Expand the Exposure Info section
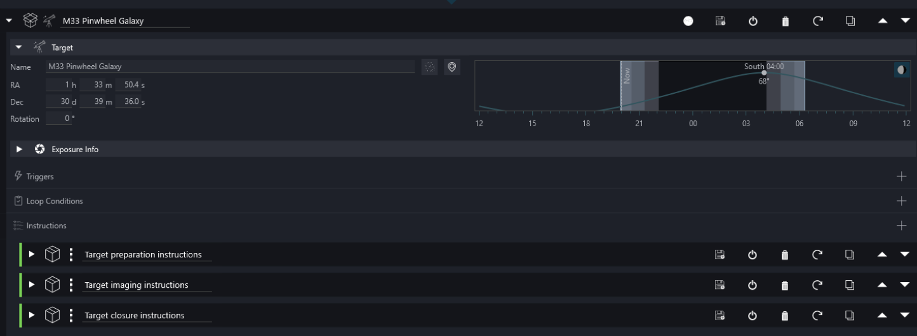917x336 pixels. point(19,150)
